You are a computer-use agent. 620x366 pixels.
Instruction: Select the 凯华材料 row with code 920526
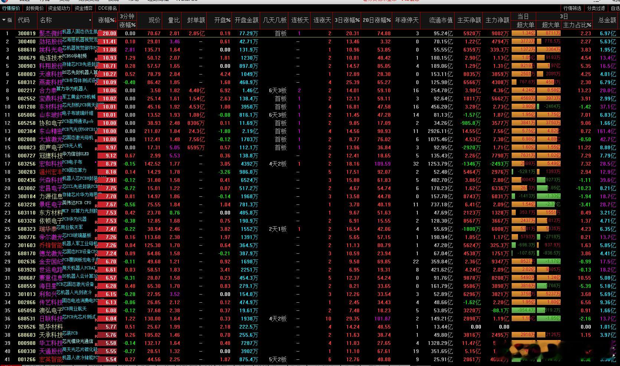click(x=310, y=327)
